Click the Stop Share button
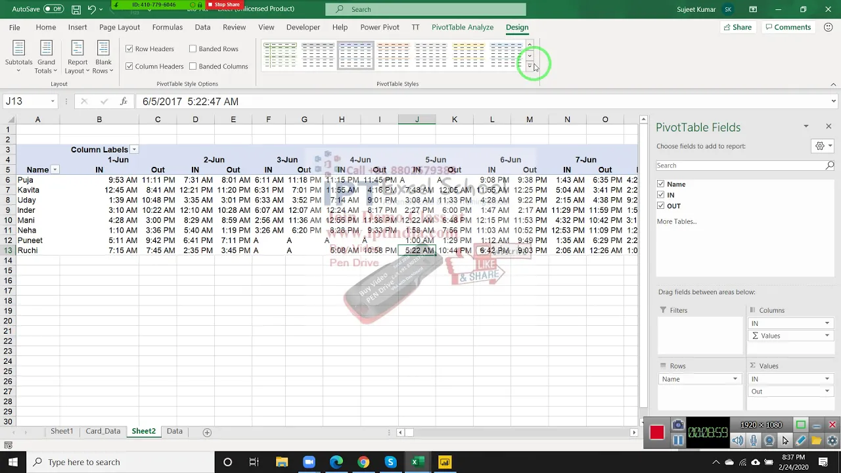841x473 pixels. coord(223,5)
